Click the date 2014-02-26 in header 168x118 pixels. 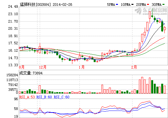tap(62, 5)
